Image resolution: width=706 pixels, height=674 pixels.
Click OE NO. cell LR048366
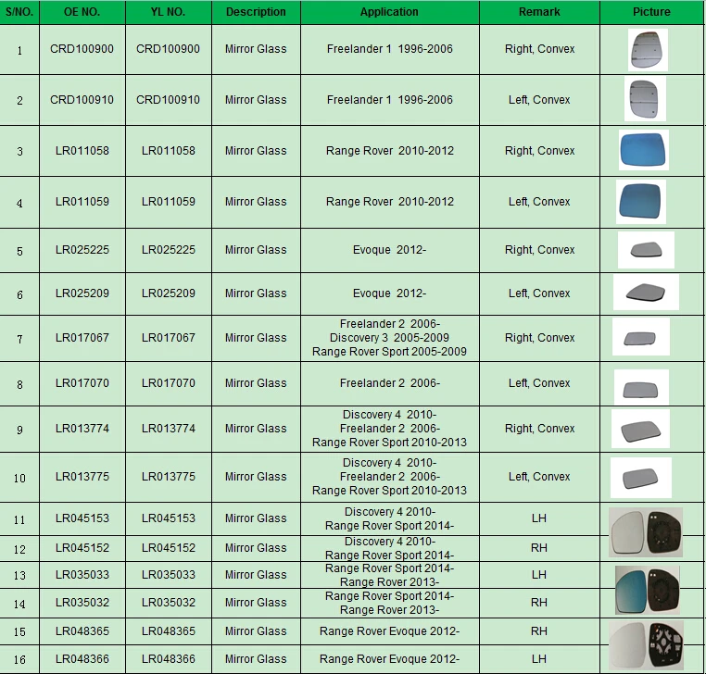tap(82, 659)
